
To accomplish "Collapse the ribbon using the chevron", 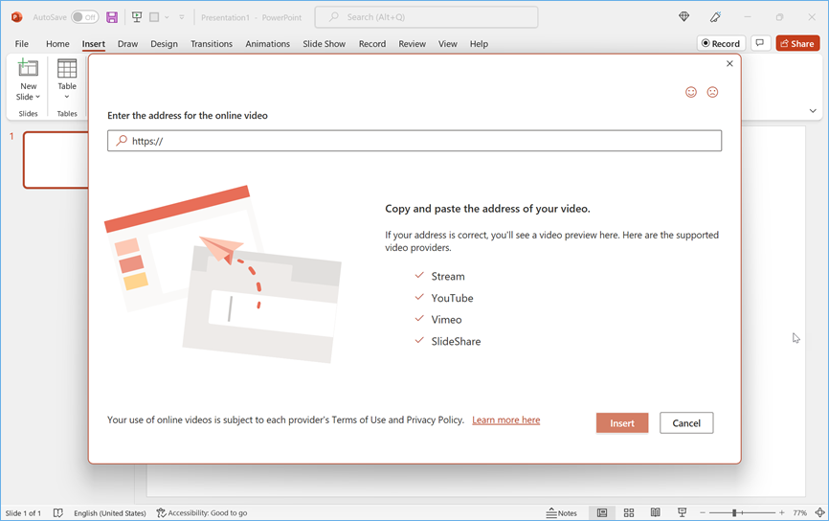I will (x=813, y=111).
